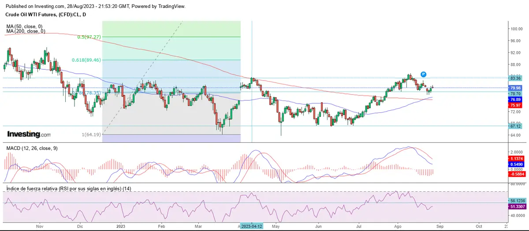Click the 83.36 price label on the axis
This screenshot has width=529, height=231.
tap(515, 78)
